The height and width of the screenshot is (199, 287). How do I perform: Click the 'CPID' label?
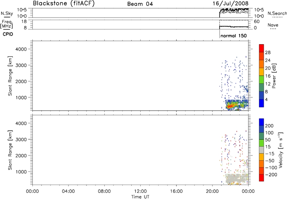[x=8, y=34]
